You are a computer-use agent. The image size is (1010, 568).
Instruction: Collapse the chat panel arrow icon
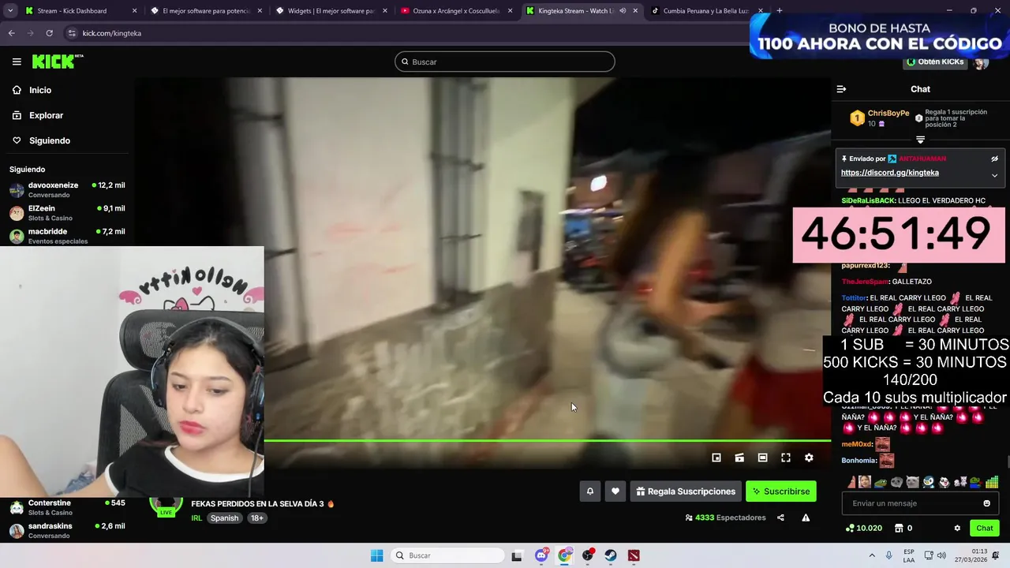[x=841, y=89]
